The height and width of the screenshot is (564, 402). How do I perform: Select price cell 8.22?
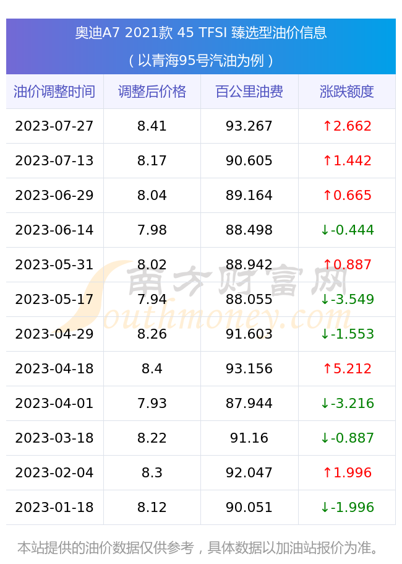152,438
